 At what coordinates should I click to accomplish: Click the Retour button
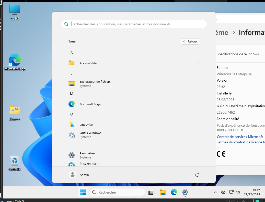point(190,41)
